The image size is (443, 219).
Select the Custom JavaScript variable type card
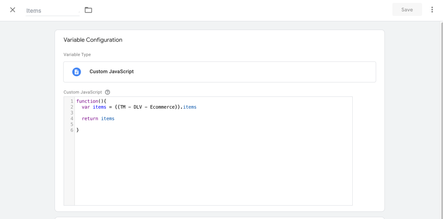click(219, 72)
